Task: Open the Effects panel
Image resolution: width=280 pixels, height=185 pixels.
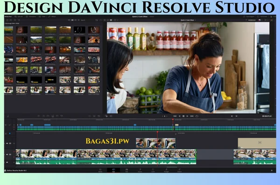Action: [x=52, y=17]
